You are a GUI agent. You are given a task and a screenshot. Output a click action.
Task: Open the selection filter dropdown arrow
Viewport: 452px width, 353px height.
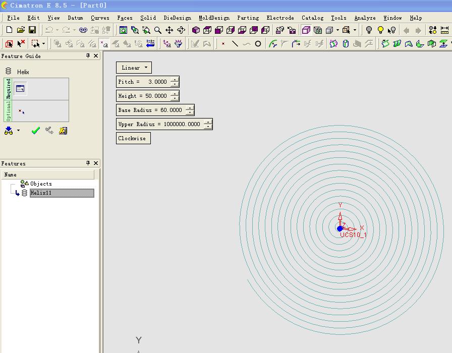[x=43, y=44]
